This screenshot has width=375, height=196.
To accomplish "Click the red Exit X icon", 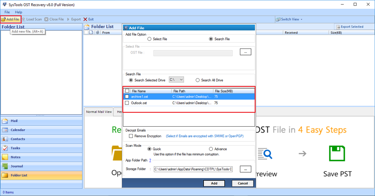I will tap(85, 19).
